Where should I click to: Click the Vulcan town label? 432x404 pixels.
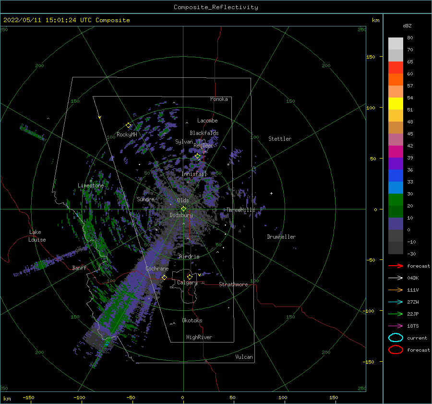[244, 357]
